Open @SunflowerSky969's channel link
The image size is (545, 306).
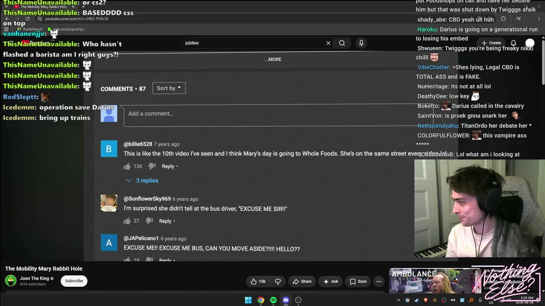click(x=147, y=199)
